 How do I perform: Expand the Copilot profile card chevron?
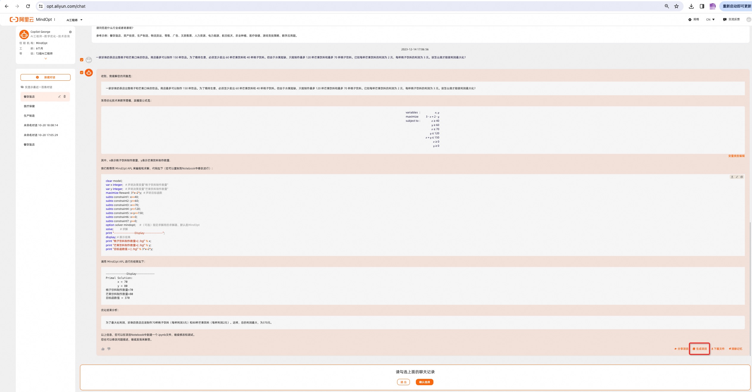[46, 59]
